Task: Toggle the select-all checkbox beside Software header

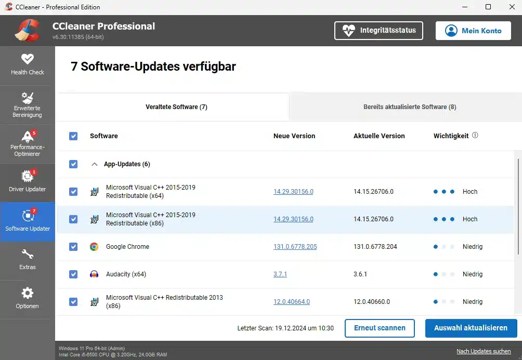Action: 73,136
